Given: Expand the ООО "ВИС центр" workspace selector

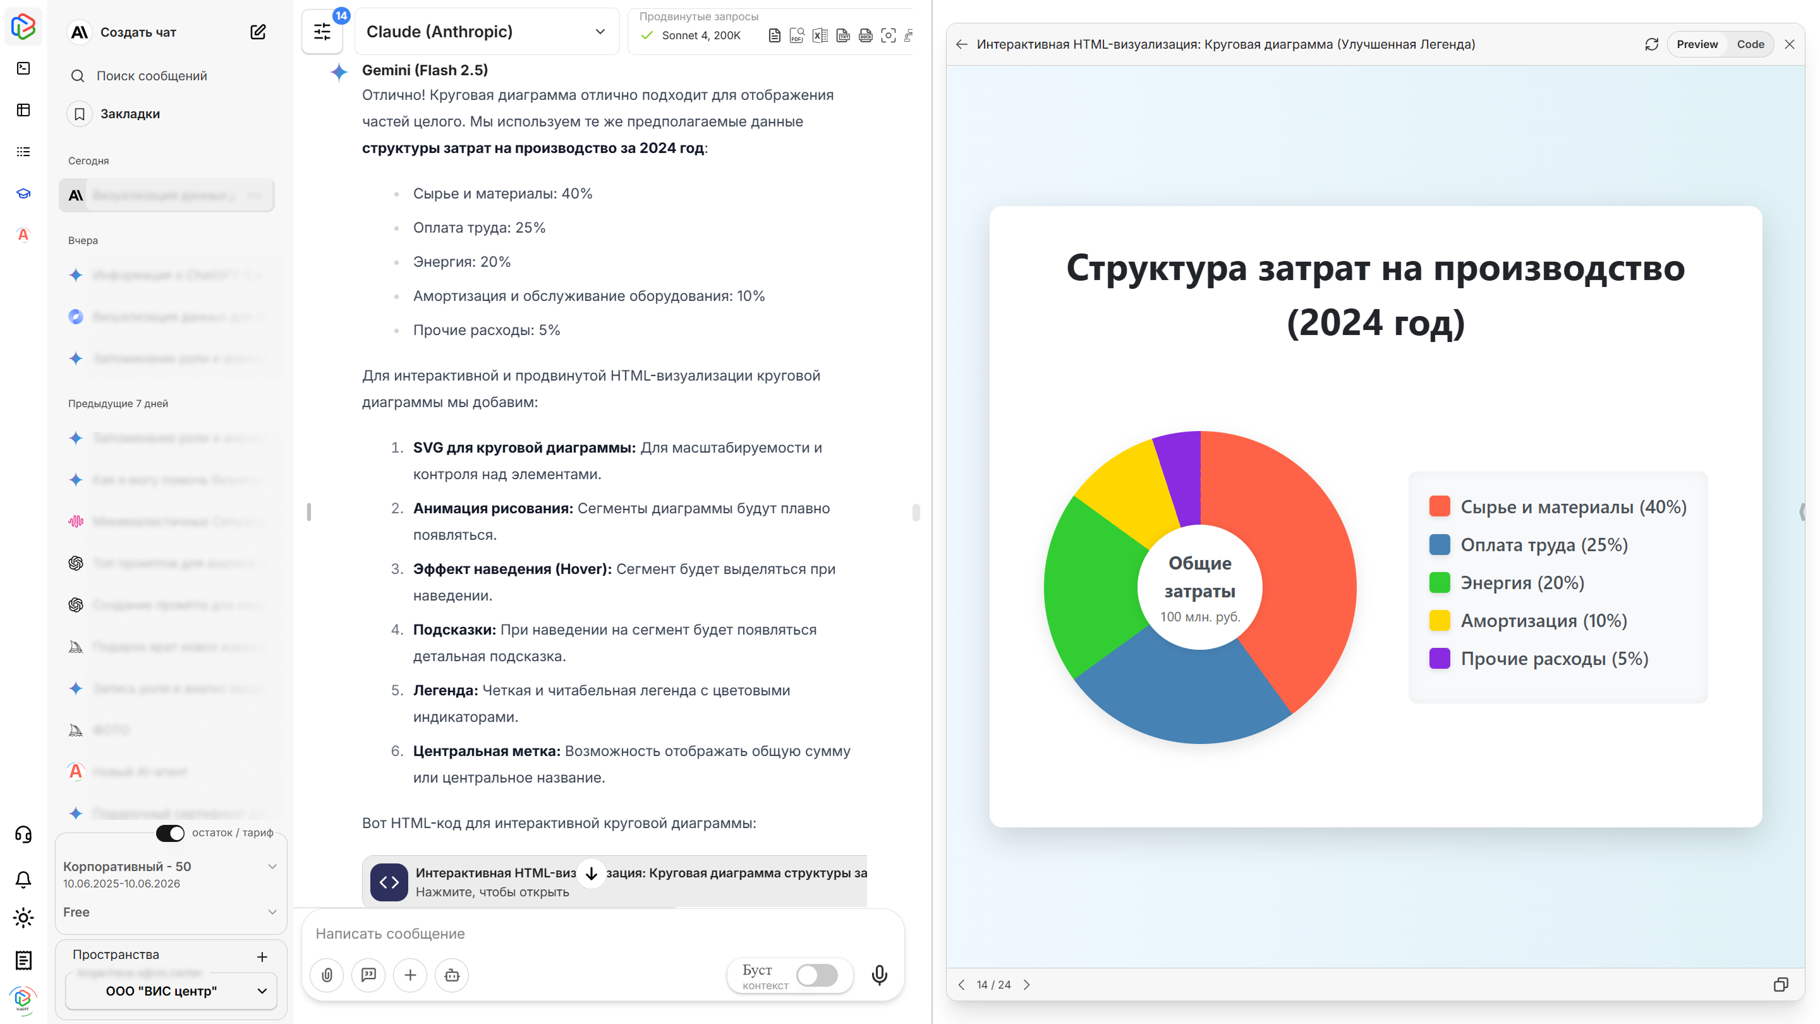Looking at the screenshot, I should (170, 990).
